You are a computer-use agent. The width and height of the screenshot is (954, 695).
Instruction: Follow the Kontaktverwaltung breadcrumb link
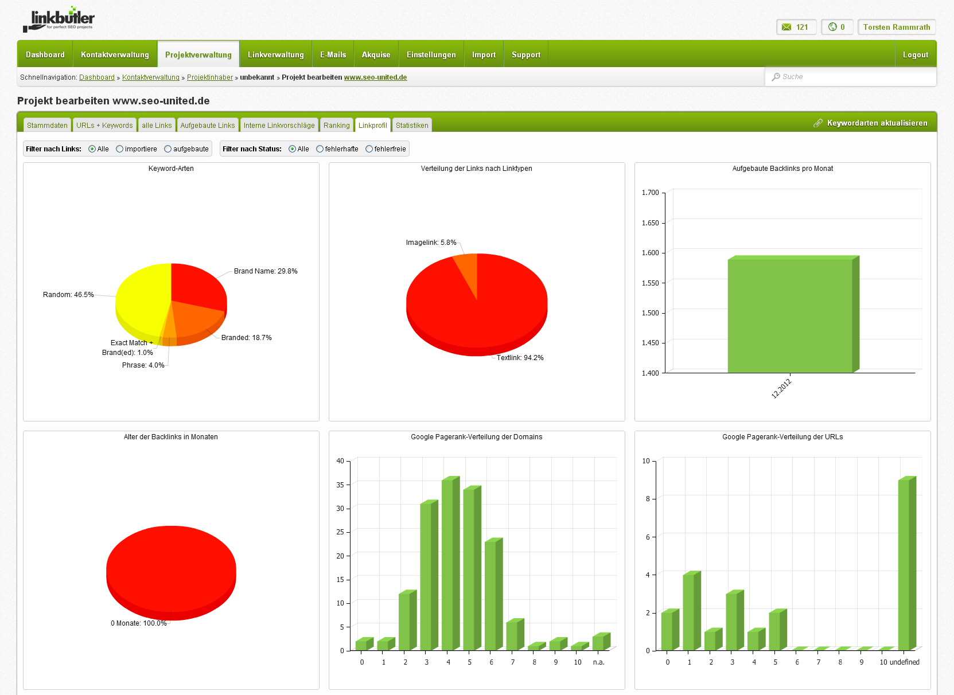[x=151, y=77]
